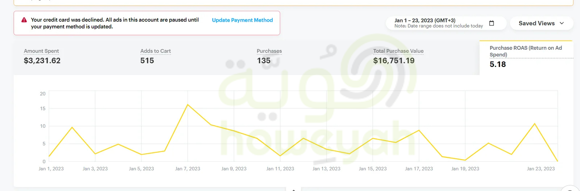580x191 pixels.
Task: Click the $16,751.19 purchase value figure
Action: coord(394,61)
